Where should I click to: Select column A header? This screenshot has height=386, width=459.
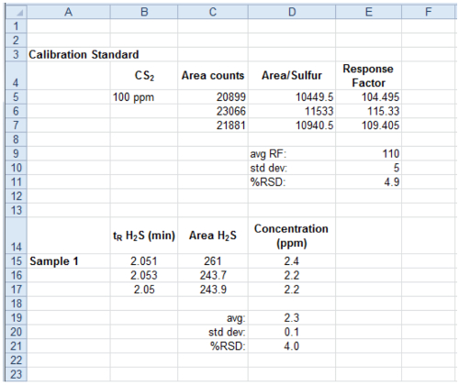coord(69,12)
